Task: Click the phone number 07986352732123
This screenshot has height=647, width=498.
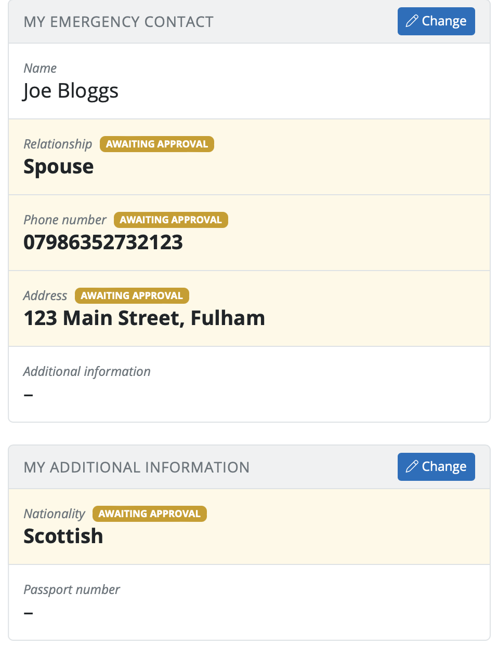Action: coord(103,242)
